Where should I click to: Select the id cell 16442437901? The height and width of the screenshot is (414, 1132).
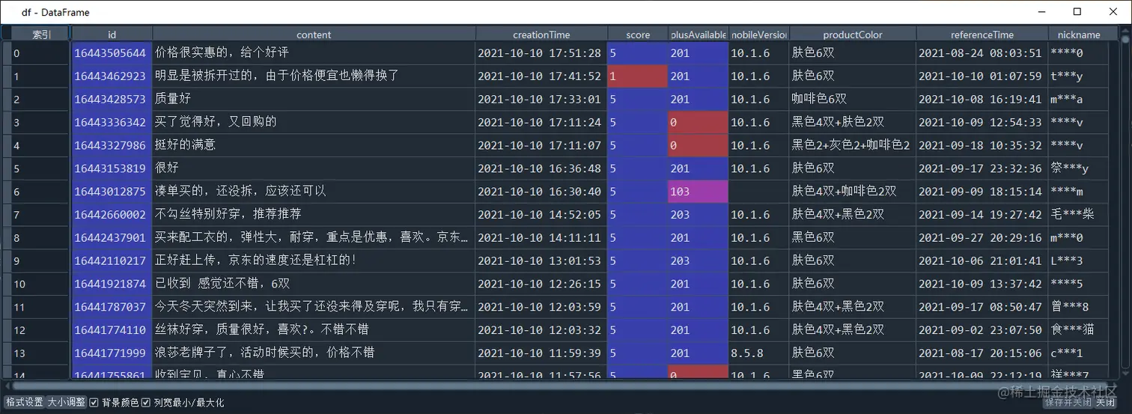[112, 237]
